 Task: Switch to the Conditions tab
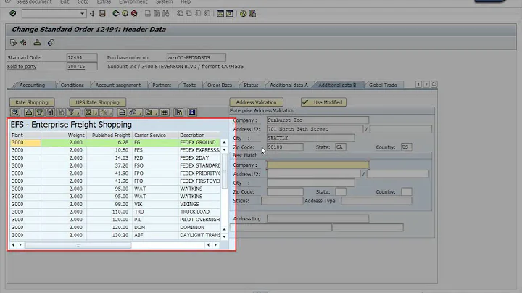[72, 86]
